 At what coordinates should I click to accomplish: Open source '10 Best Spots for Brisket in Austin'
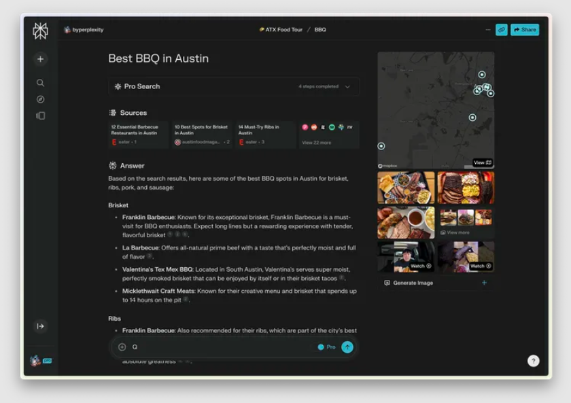[x=202, y=135]
